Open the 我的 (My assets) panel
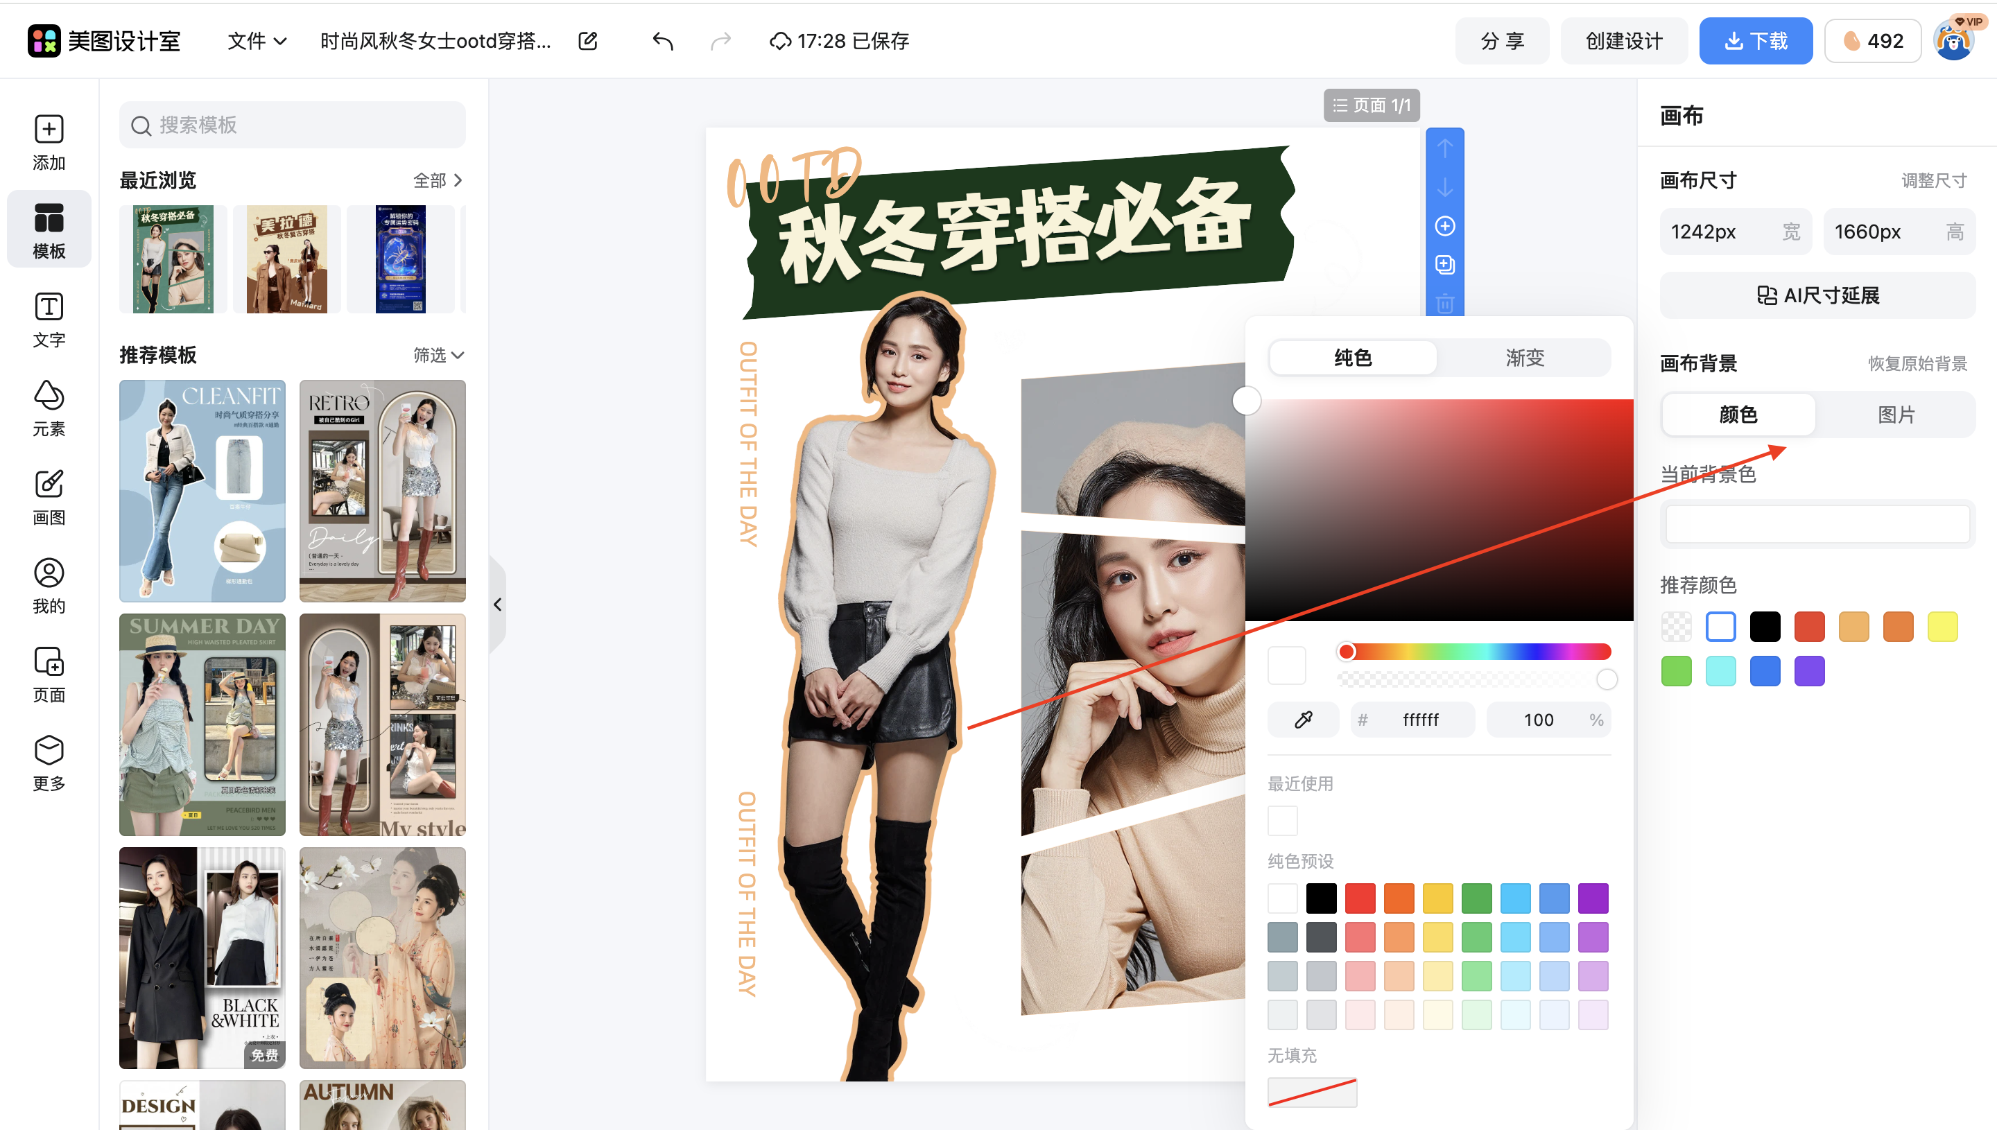The width and height of the screenshot is (1997, 1130). 48,585
